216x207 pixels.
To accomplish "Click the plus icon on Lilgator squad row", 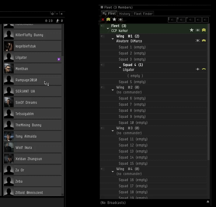I will pos(198,69).
